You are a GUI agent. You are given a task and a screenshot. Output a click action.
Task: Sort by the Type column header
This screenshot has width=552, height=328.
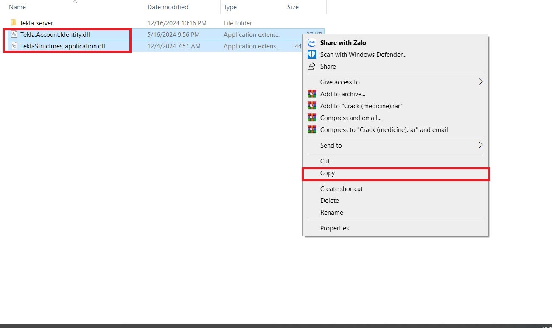click(230, 7)
